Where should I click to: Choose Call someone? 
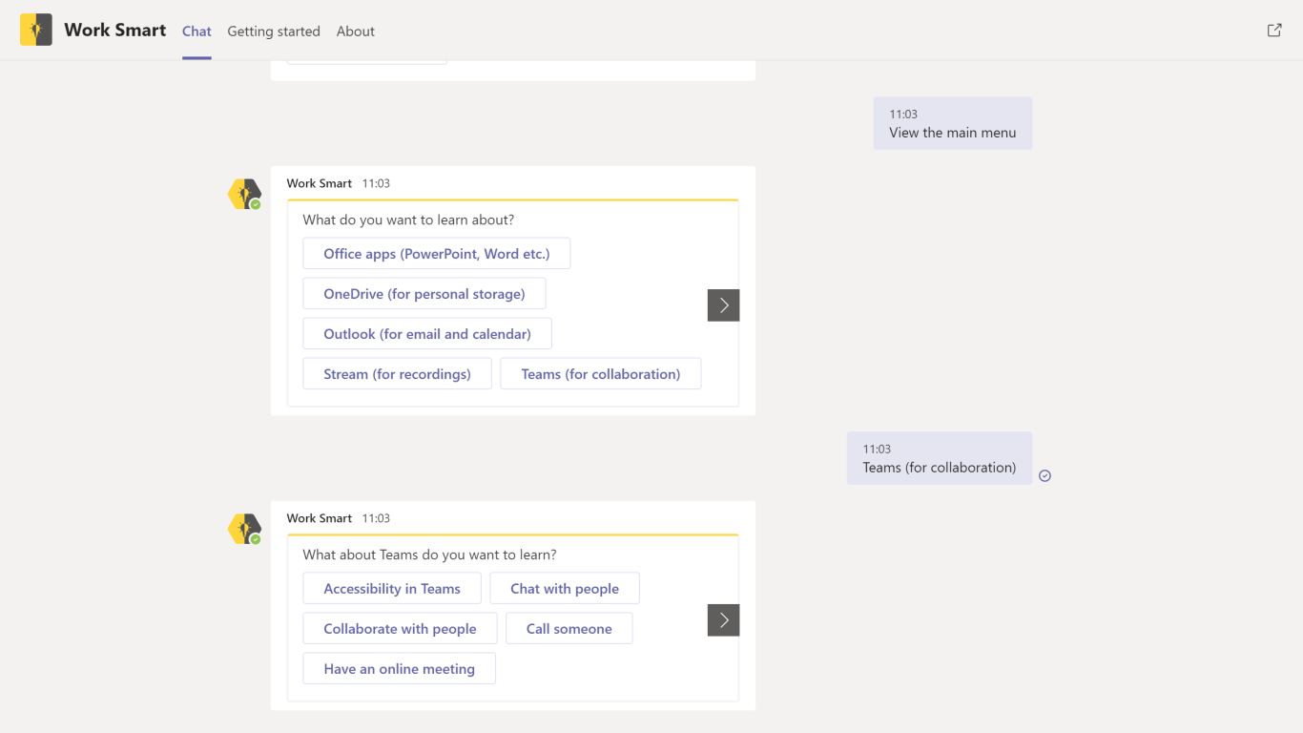click(x=569, y=629)
